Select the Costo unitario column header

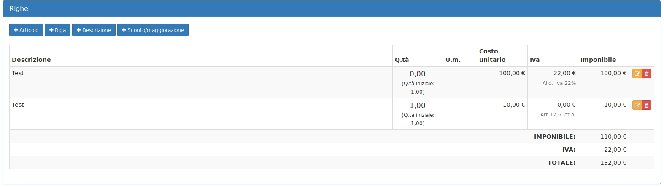coord(492,55)
